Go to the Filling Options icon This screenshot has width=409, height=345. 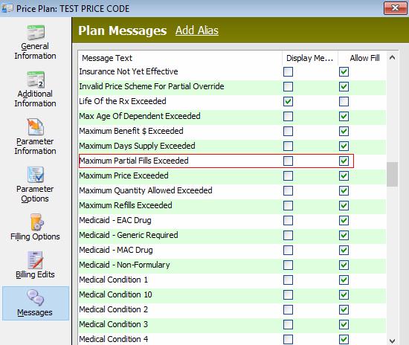pyautogui.click(x=36, y=222)
